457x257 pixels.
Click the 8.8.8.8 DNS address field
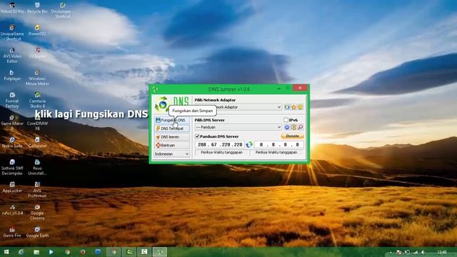[279, 144]
